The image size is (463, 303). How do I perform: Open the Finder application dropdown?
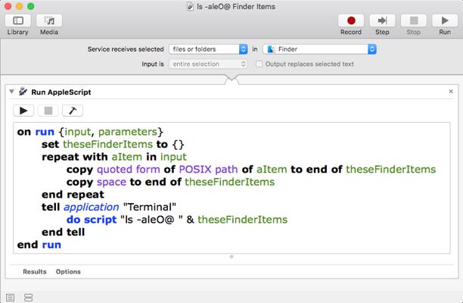tap(319, 49)
